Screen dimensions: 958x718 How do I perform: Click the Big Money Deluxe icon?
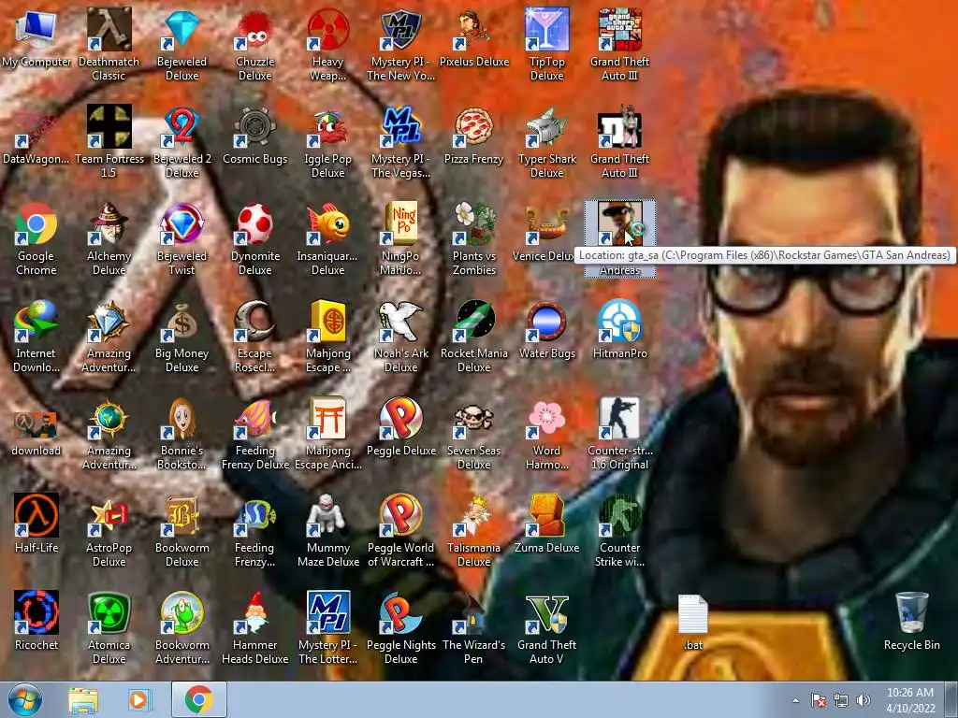pyautogui.click(x=182, y=321)
